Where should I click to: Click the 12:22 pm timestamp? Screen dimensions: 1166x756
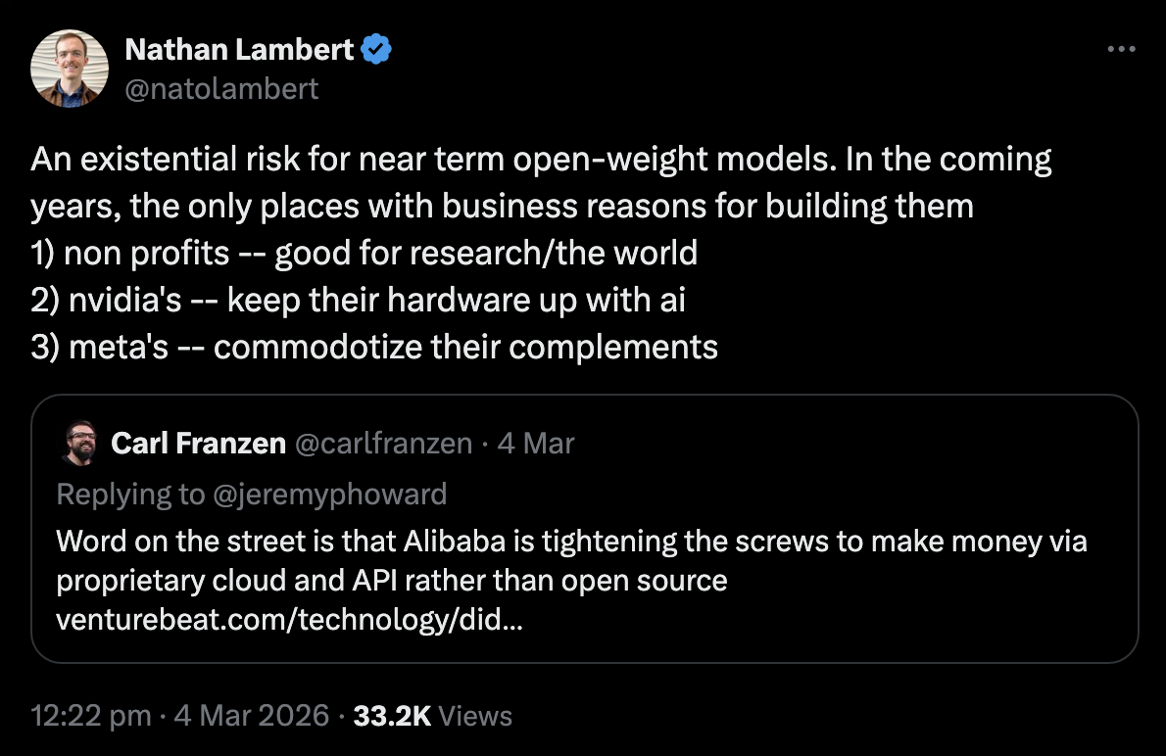coord(90,716)
